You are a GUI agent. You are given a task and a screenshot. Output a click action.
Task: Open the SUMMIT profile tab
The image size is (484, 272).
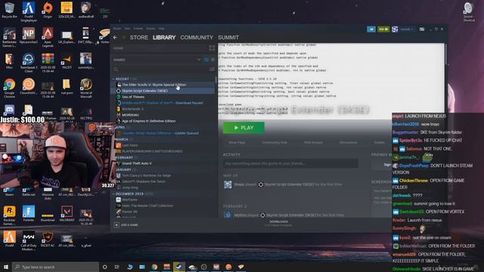pos(228,37)
